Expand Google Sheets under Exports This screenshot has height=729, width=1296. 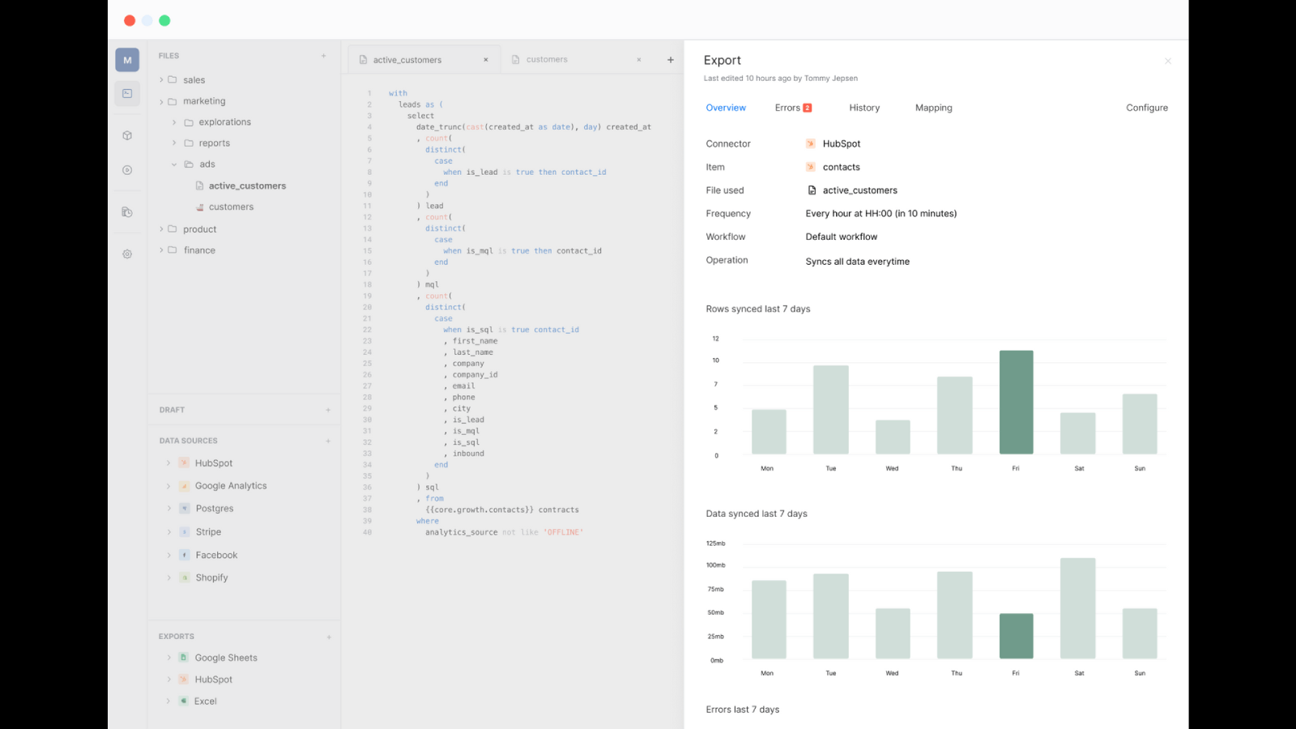168,658
